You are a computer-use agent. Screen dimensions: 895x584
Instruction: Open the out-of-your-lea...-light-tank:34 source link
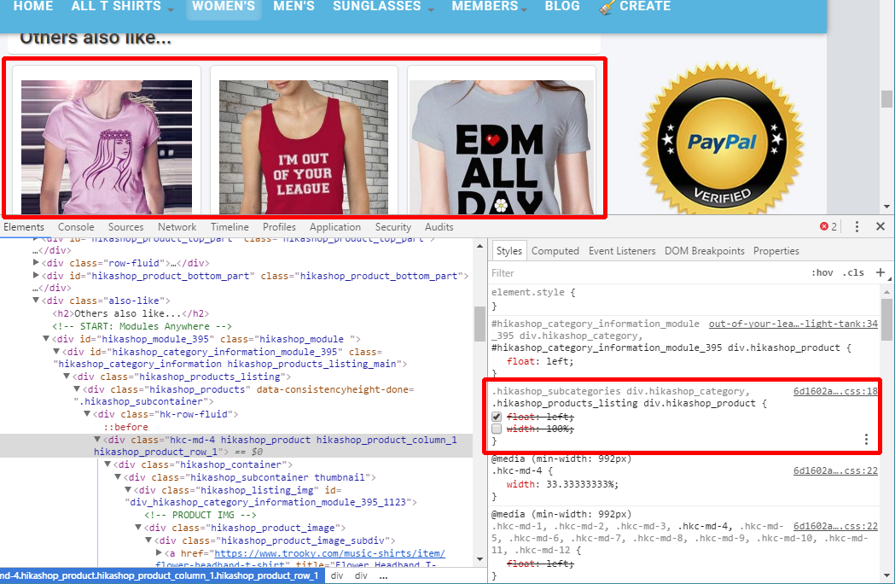pos(793,324)
